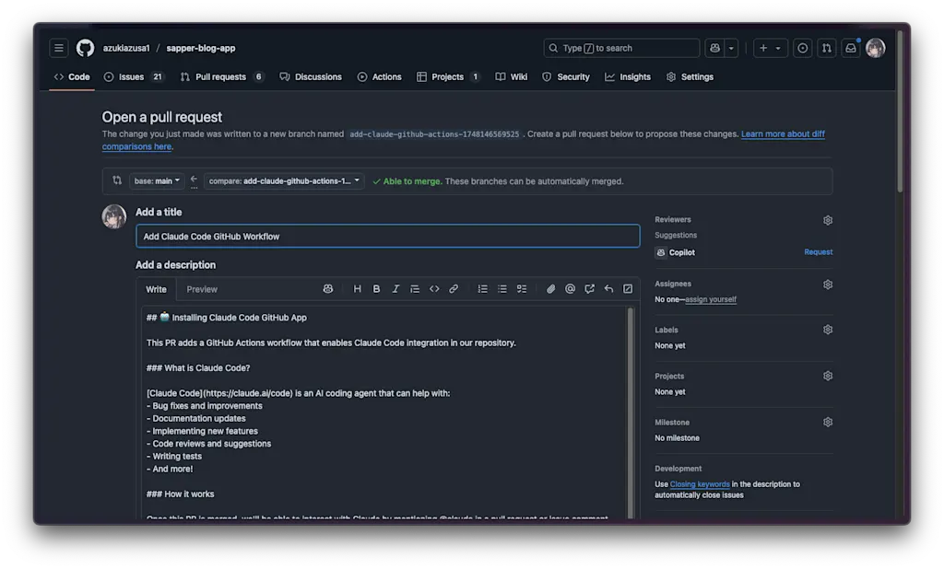The height and width of the screenshot is (569, 944).
Task: Click the slash commands icon
Action: click(x=627, y=289)
